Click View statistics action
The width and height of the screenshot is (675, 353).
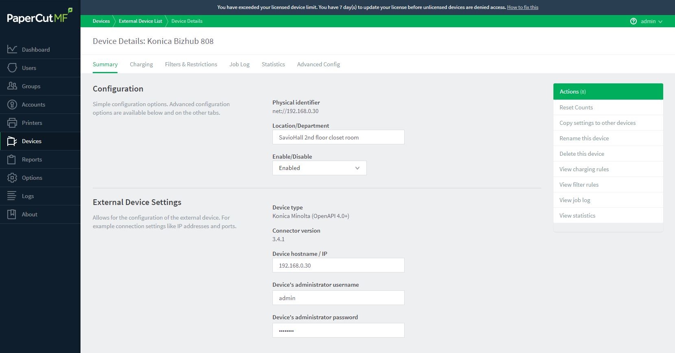click(x=608, y=216)
